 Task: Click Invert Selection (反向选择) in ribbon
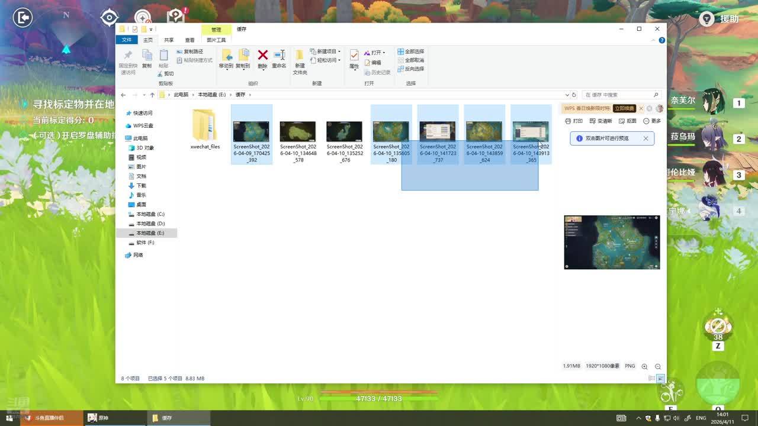pyautogui.click(x=410, y=69)
